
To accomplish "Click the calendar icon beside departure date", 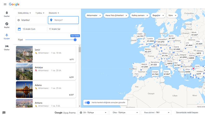I will (x=19, y=29).
